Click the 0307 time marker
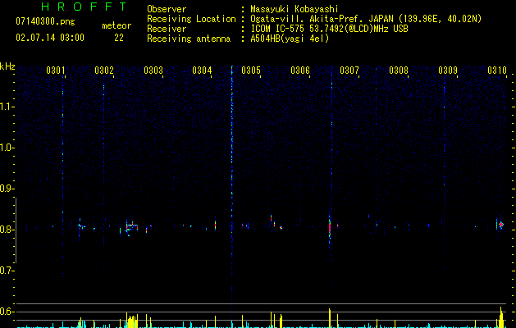Image resolution: width=516 pixels, height=328 pixels. coord(349,71)
